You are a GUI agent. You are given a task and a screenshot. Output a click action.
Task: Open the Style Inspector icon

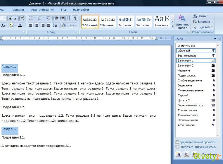(x=186, y=154)
